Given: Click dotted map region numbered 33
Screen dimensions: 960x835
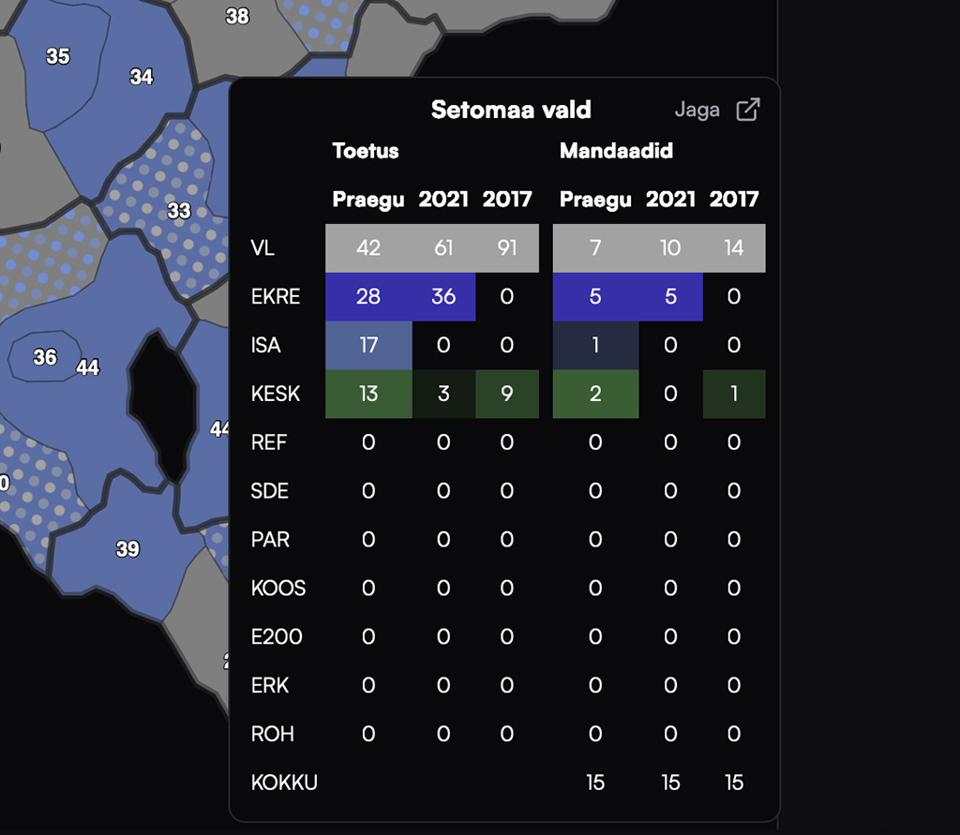Looking at the screenshot, I should (178, 211).
